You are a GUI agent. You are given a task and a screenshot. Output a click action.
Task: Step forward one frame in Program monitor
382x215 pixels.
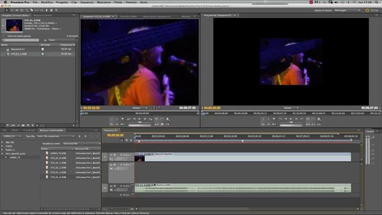297,119
